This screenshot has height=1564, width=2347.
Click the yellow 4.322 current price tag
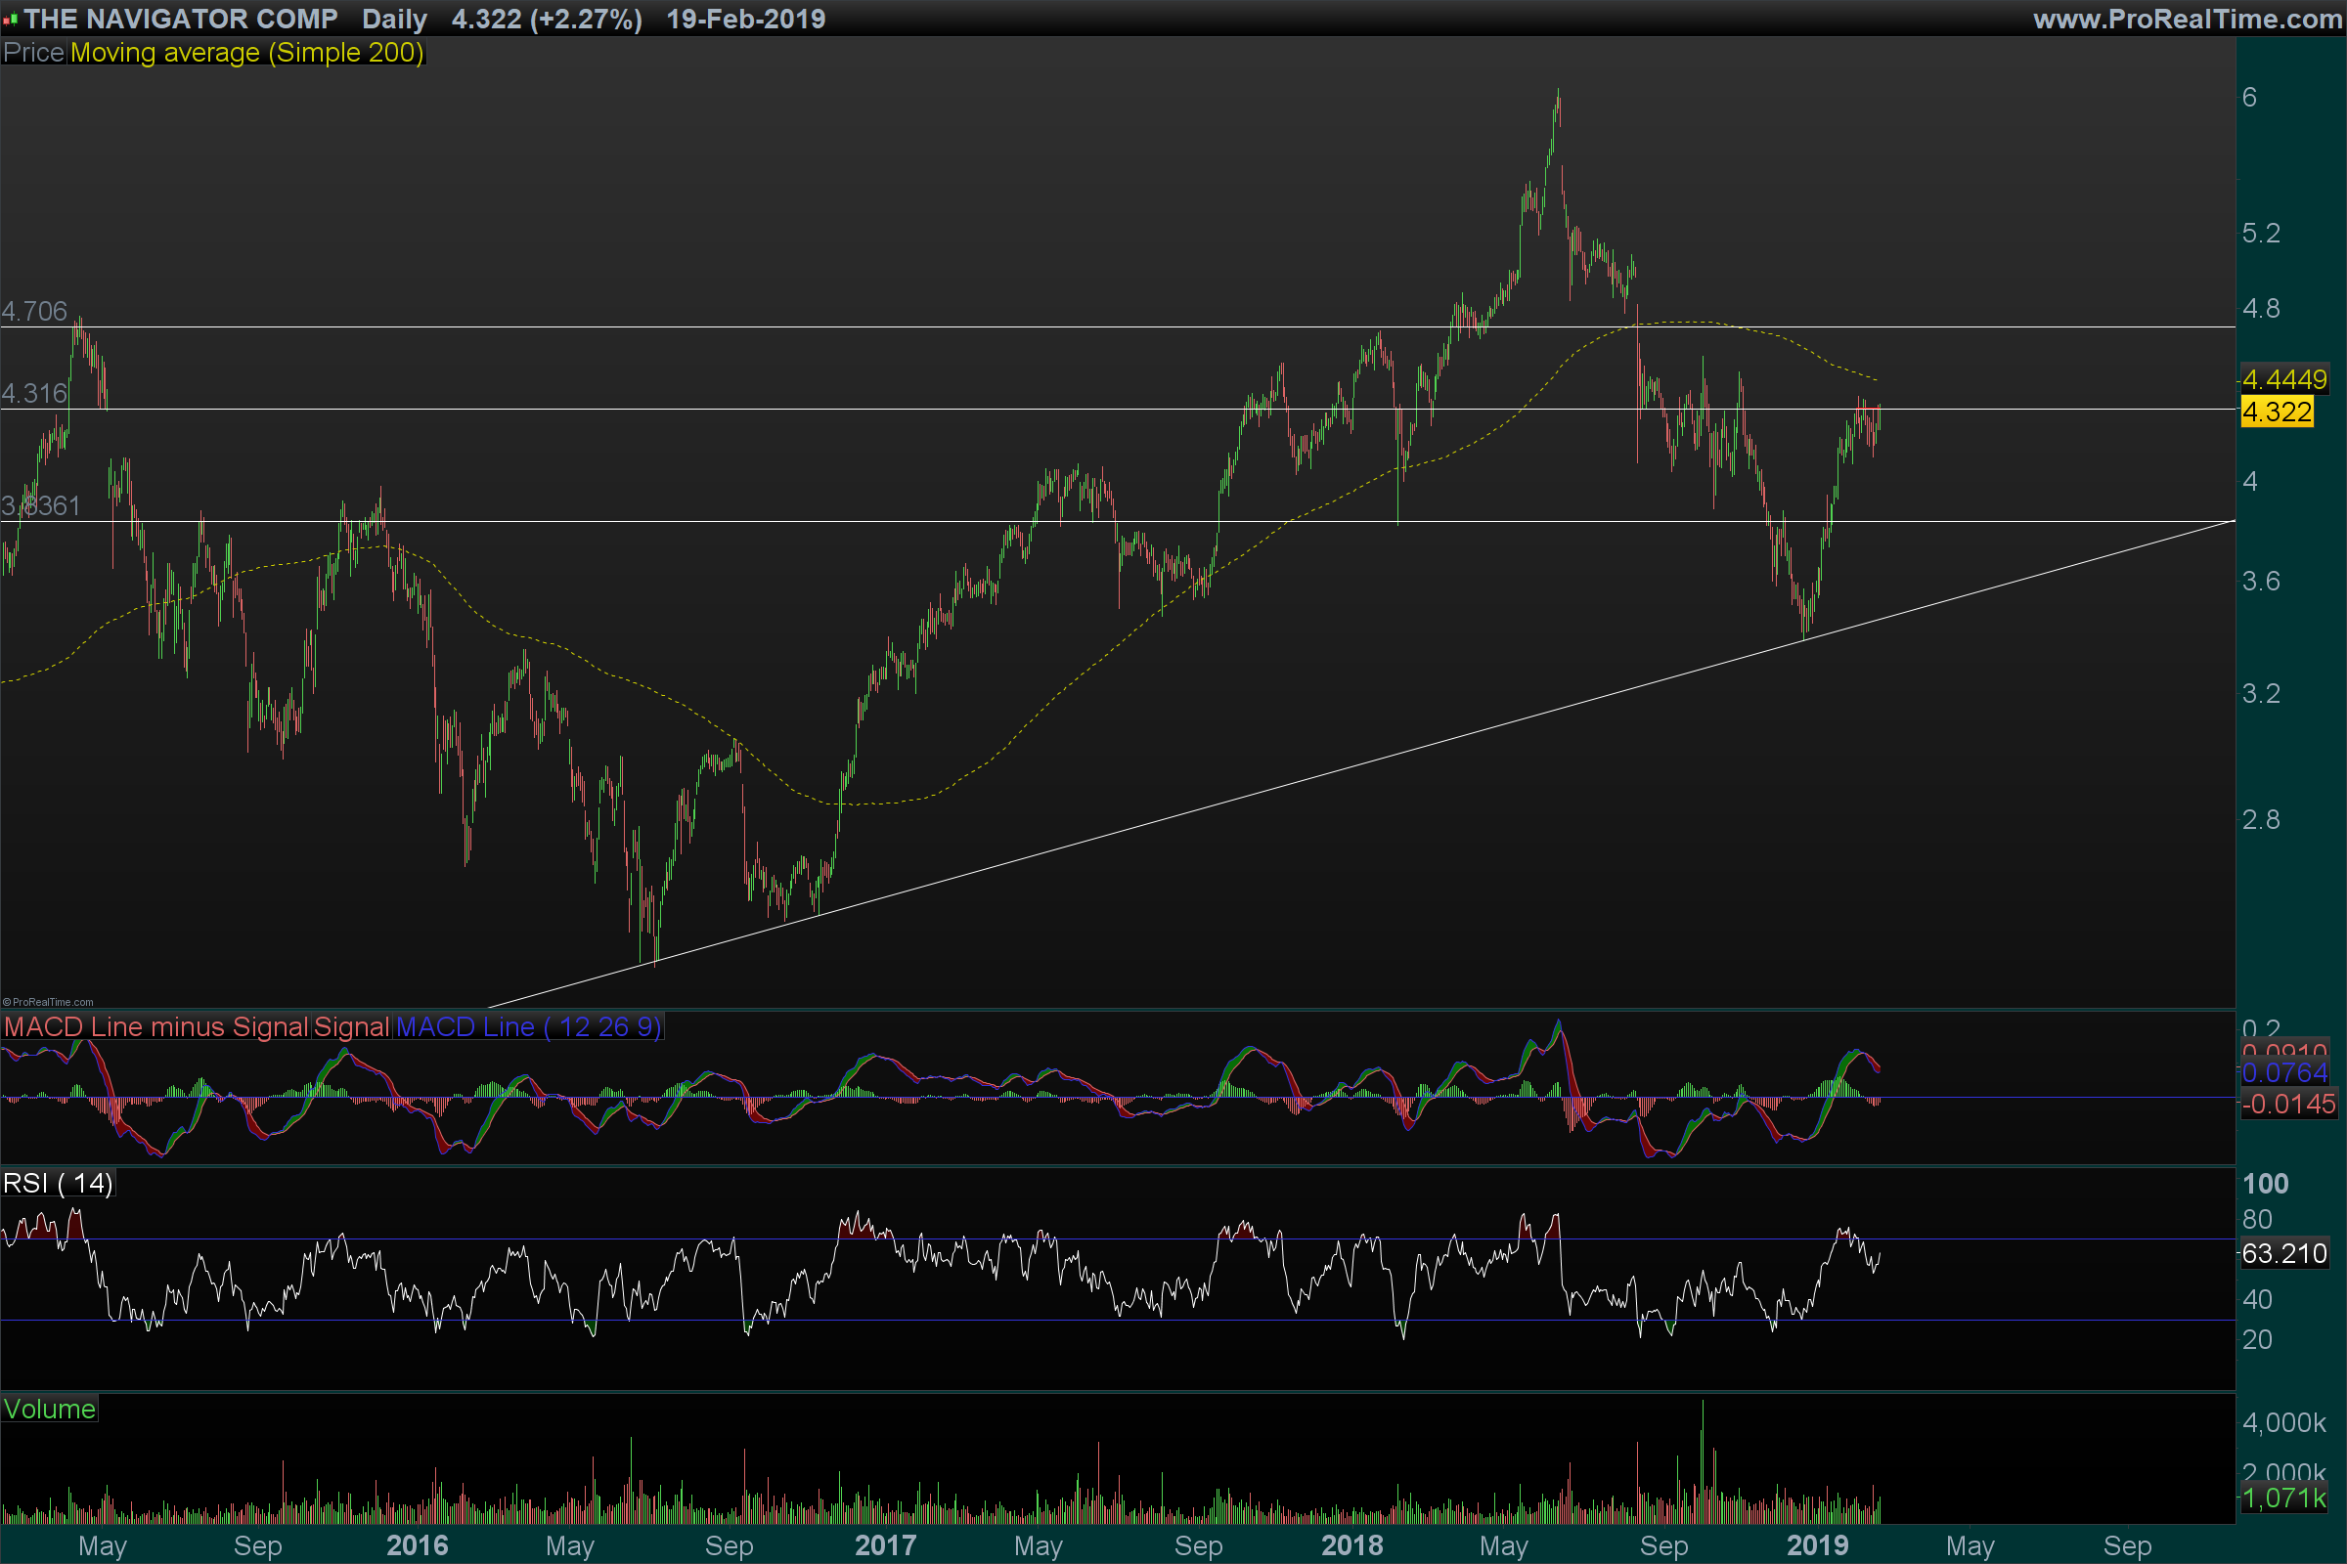tap(2277, 412)
